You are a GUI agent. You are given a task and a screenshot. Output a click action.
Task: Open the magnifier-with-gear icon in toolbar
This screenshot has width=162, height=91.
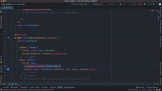pos(154,4)
